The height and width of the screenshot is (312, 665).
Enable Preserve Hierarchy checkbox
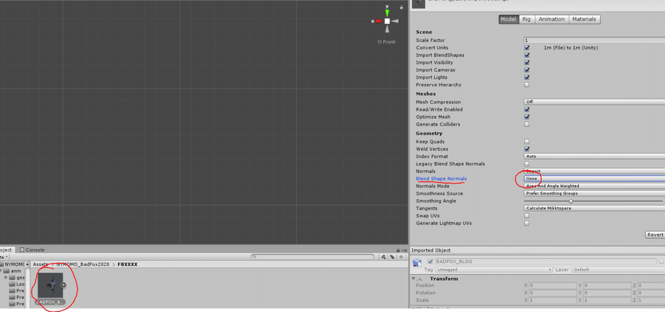526,85
